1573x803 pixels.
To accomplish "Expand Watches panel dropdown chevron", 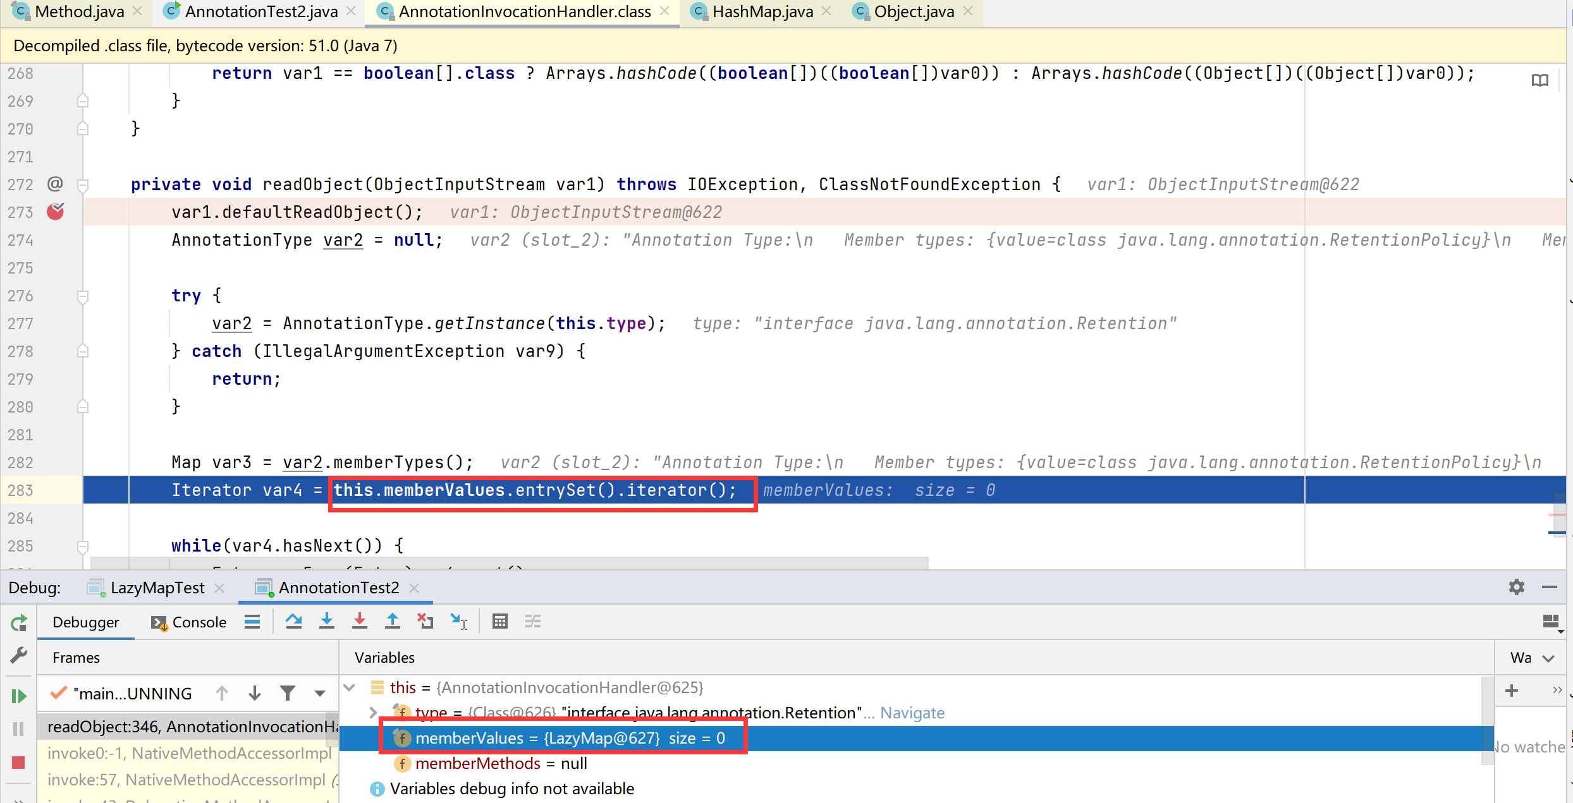I will 1548,658.
